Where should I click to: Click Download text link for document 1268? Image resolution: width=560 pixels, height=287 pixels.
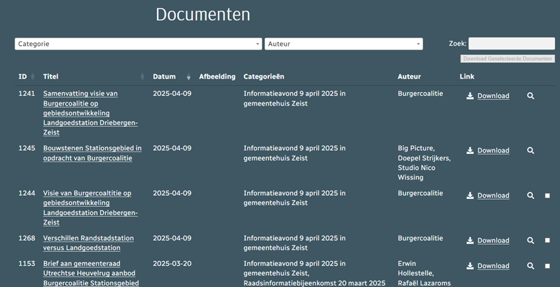click(493, 241)
